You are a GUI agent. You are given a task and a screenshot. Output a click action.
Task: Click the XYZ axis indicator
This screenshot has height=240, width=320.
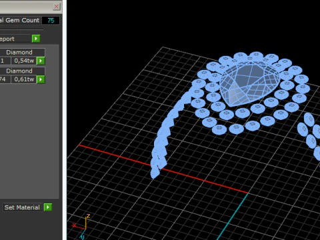(x=81, y=226)
